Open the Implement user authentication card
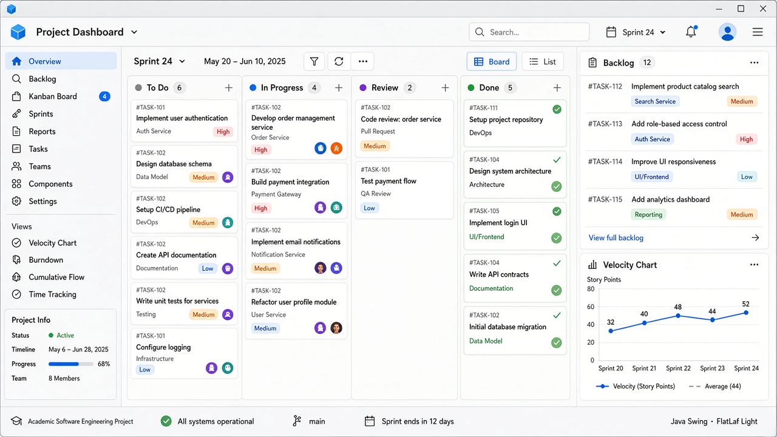 tap(184, 120)
